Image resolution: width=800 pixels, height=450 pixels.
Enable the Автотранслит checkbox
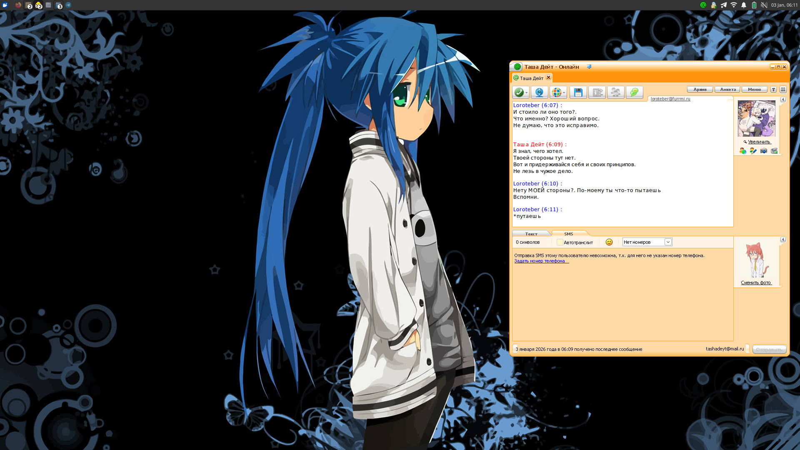click(x=560, y=242)
